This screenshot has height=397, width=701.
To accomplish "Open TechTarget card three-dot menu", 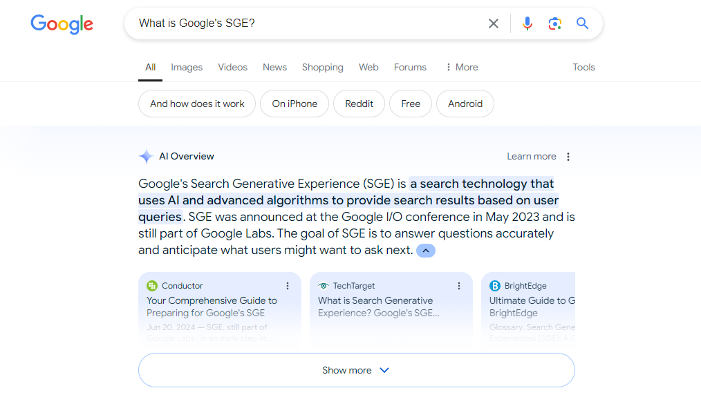I will pos(459,286).
